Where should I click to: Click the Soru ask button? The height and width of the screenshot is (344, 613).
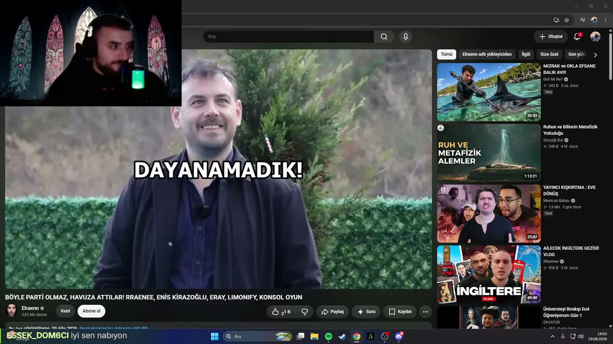[366, 312]
